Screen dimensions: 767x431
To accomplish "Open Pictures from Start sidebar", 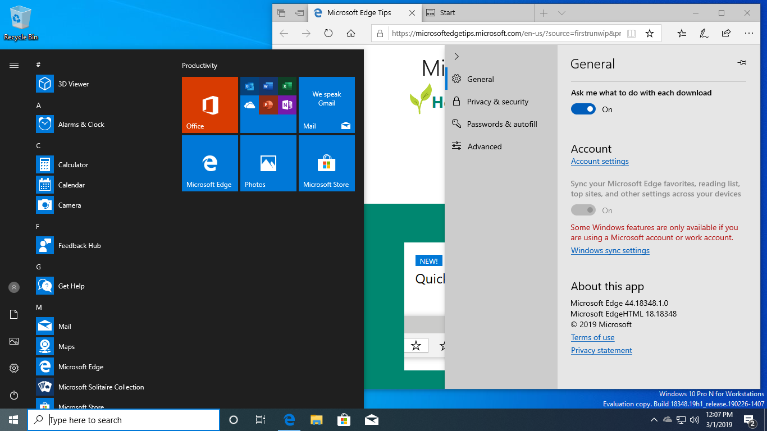I will tap(14, 341).
